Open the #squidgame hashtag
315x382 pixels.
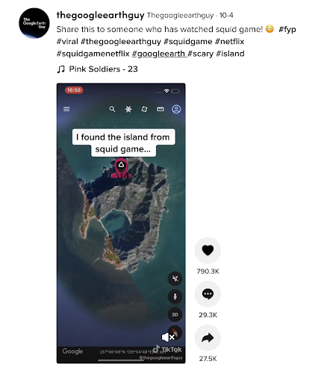187,41
